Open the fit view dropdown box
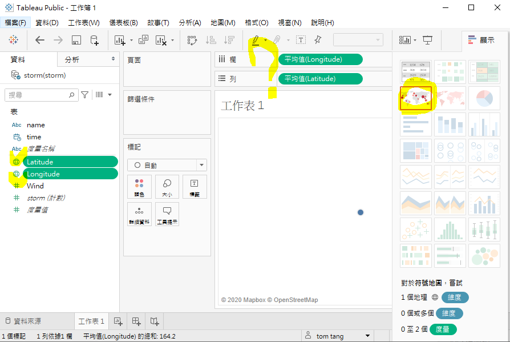510x342 pixels. point(358,40)
